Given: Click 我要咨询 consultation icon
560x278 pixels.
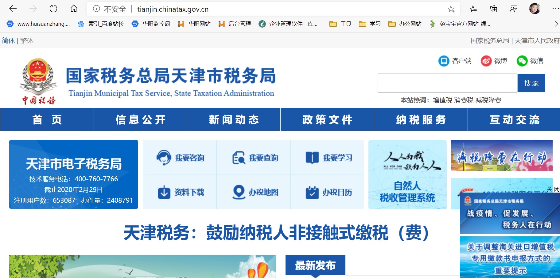Looking at the screenshot, I should point(164,158).
